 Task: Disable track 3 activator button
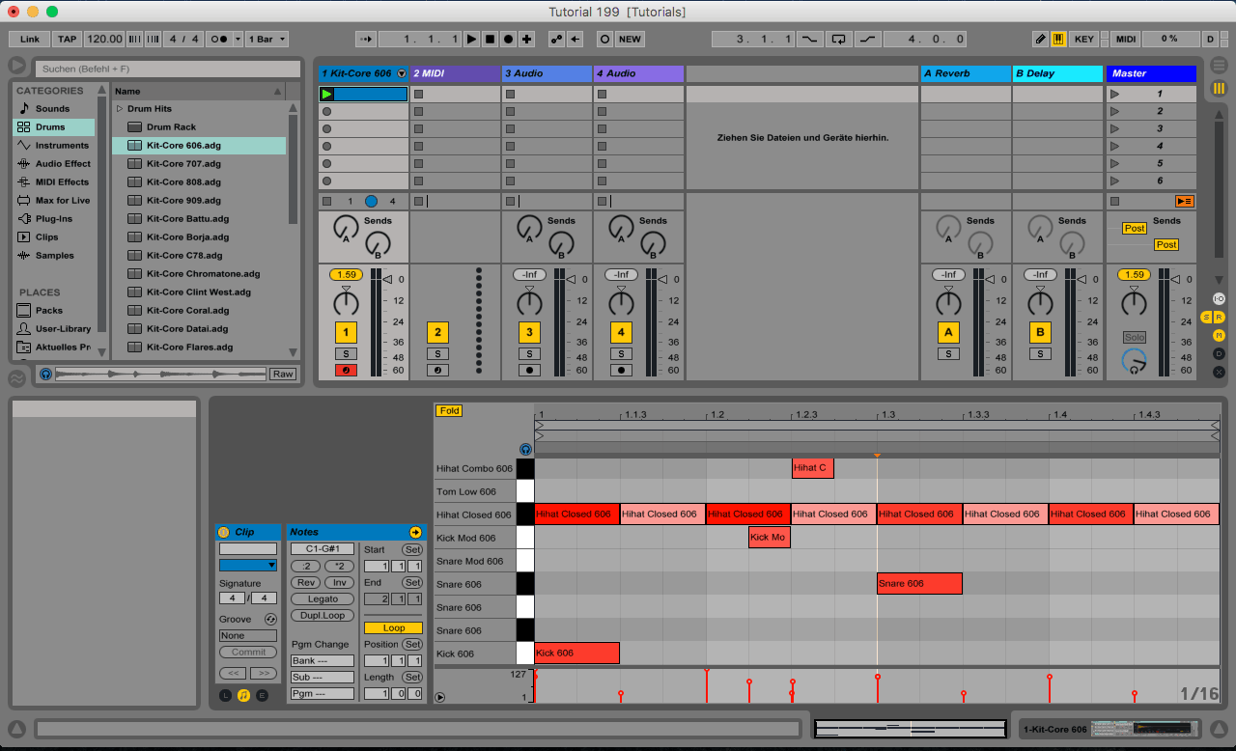click(x=529, y=333)
